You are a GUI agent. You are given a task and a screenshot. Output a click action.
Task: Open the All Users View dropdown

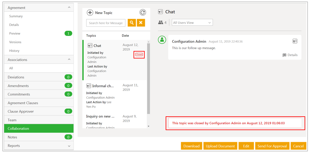pos(192,22)
